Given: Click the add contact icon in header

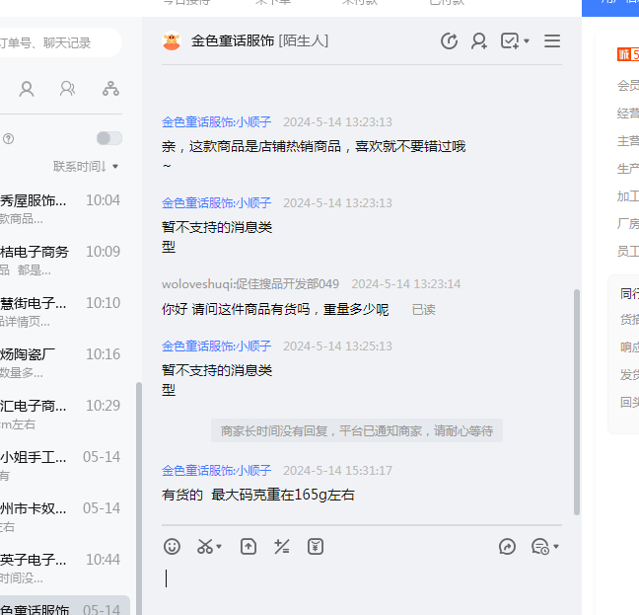Looking at the screenshot, I should [x=479, y=41].
